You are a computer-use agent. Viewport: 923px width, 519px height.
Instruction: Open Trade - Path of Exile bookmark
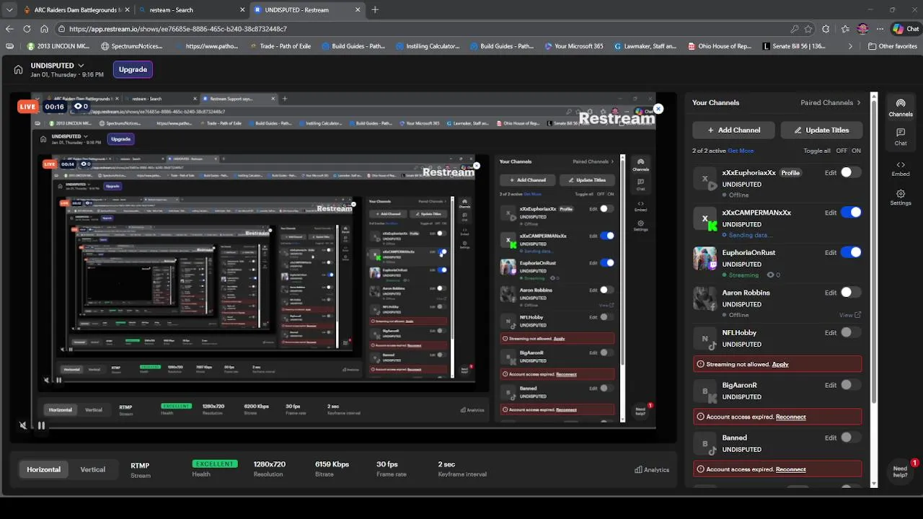[280, 46]
